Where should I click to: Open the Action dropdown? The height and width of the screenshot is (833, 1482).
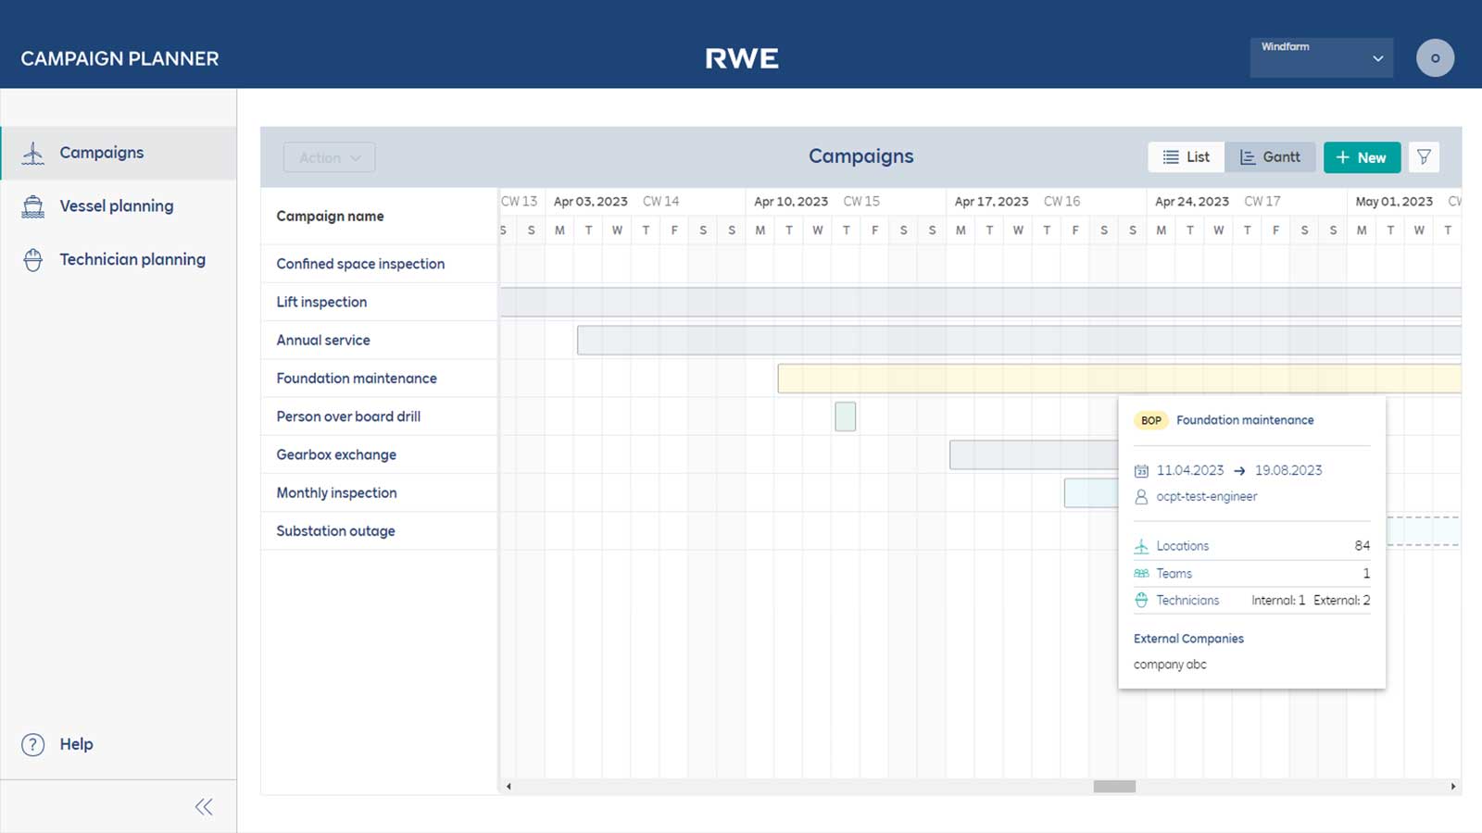(x=329, y=156)
